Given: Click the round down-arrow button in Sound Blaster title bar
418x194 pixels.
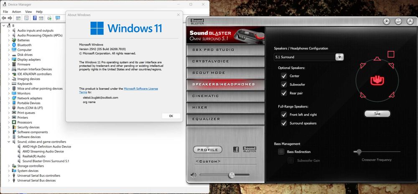Looking at the screenshot, I should tap(387, 22).
